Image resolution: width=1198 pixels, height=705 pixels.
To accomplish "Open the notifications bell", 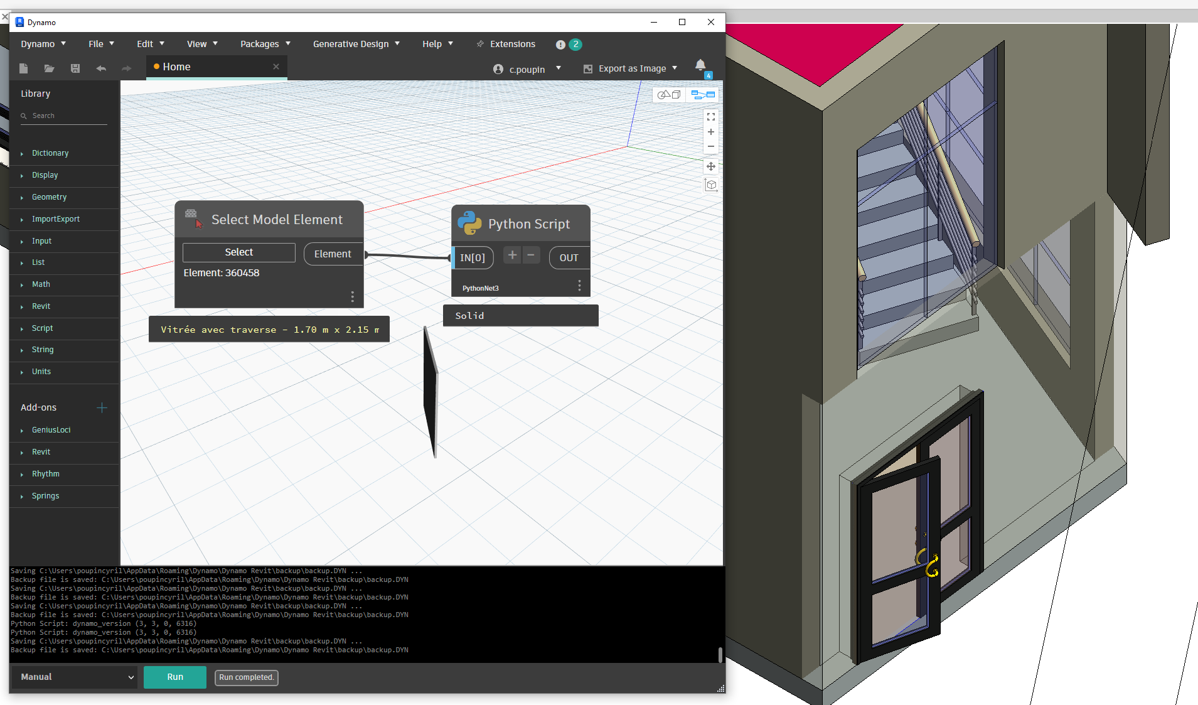I will (x=700, y=65).
